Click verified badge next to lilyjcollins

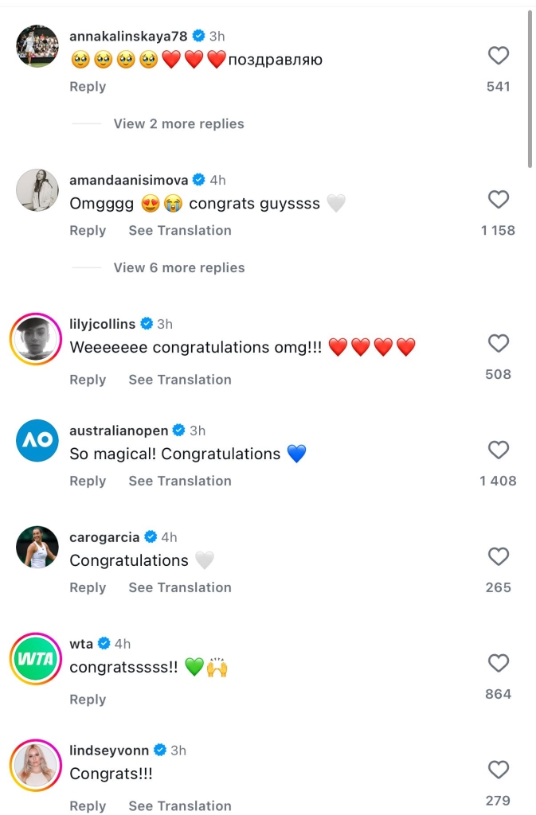coord(147,324)
